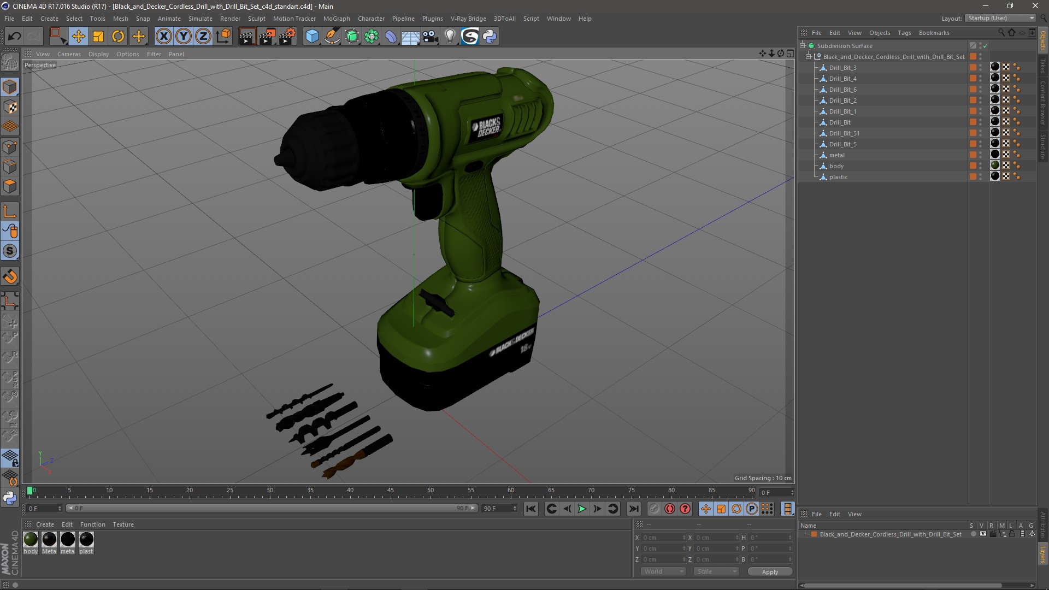This screenshot has height=590, width=1049.
Task: Select Texture mode in left sidebar
Action: click(x=10, y=107)
